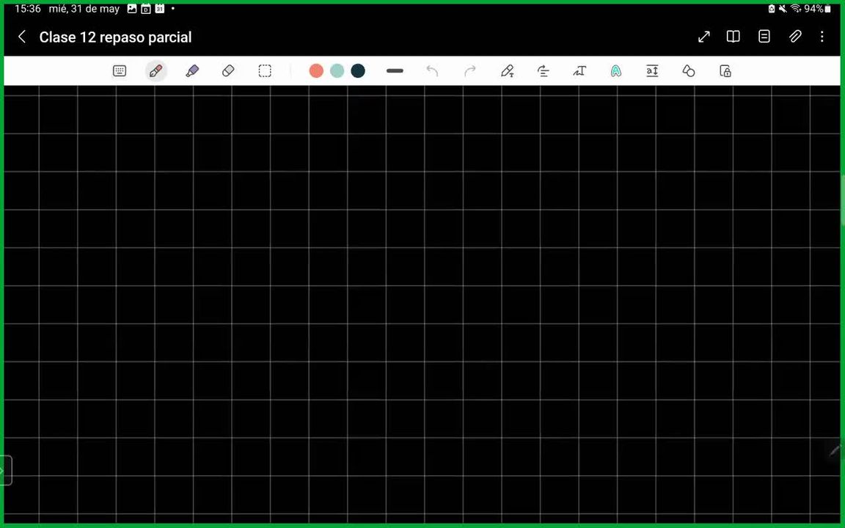
Task: Open the straighten handwriting tool
Action: point(544,71)
